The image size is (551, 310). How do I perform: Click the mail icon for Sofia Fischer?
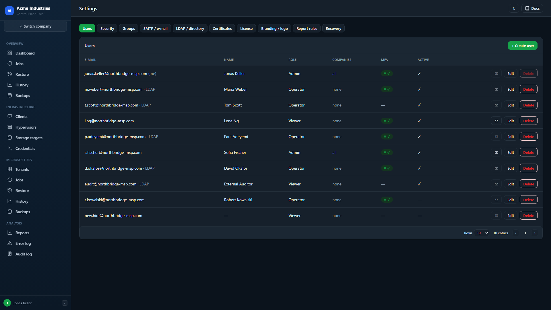496,152
